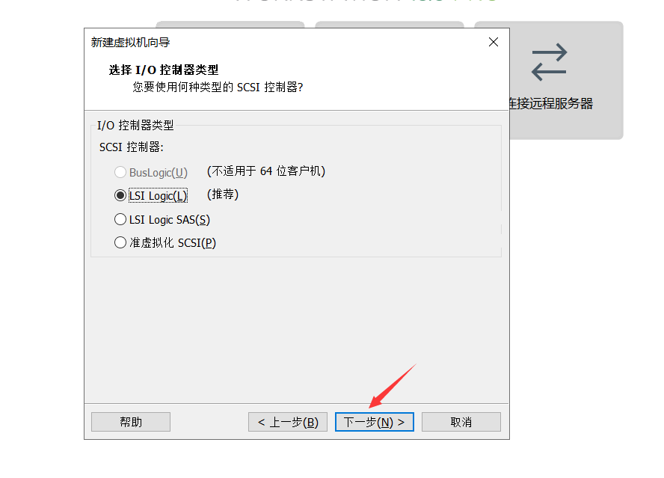This screenshot has height=478, width=664.
Task: Click the 选择 I/O 控制器类型 heading
Action: pyautogui.click(x=164, y=70)
